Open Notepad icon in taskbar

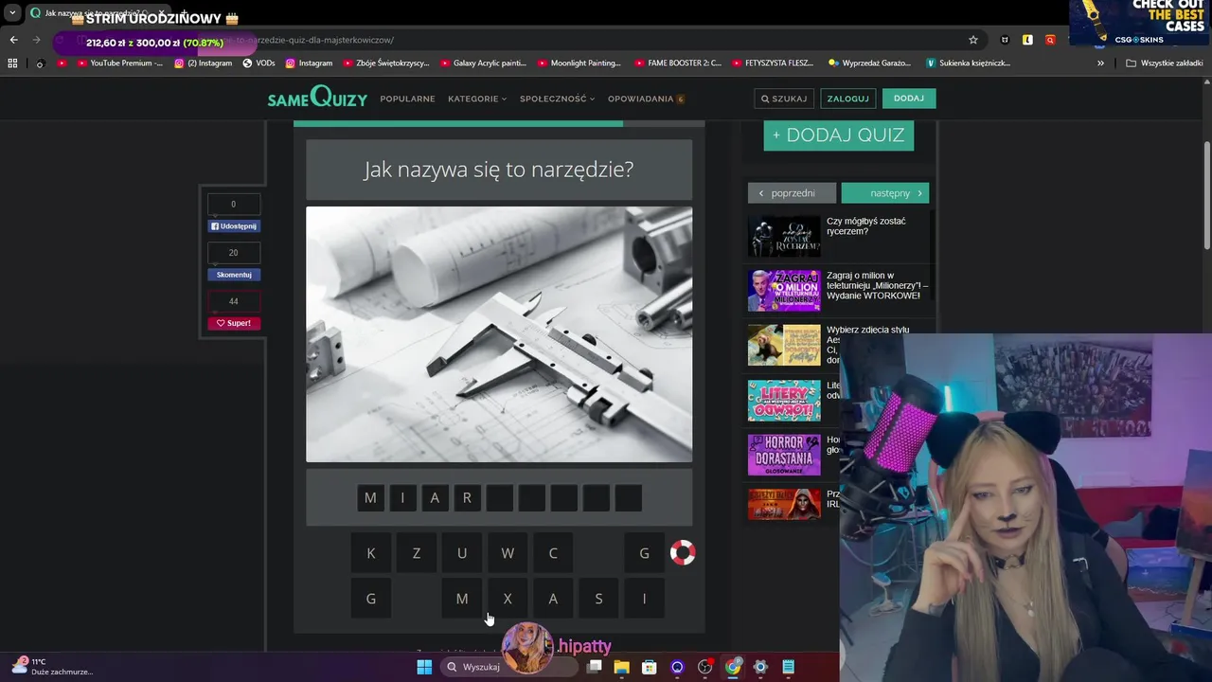[788, 667]
